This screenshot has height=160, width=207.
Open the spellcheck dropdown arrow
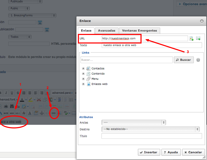coord(69,113)
